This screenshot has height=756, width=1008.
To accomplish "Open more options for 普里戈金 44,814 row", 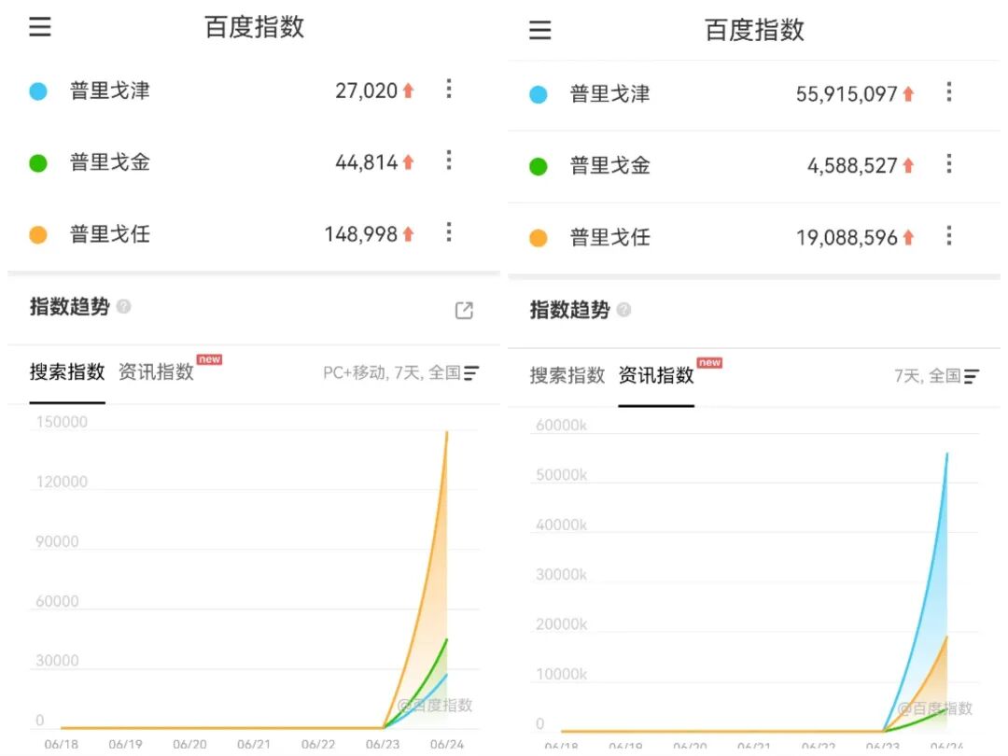I will (x=449, y=161).
